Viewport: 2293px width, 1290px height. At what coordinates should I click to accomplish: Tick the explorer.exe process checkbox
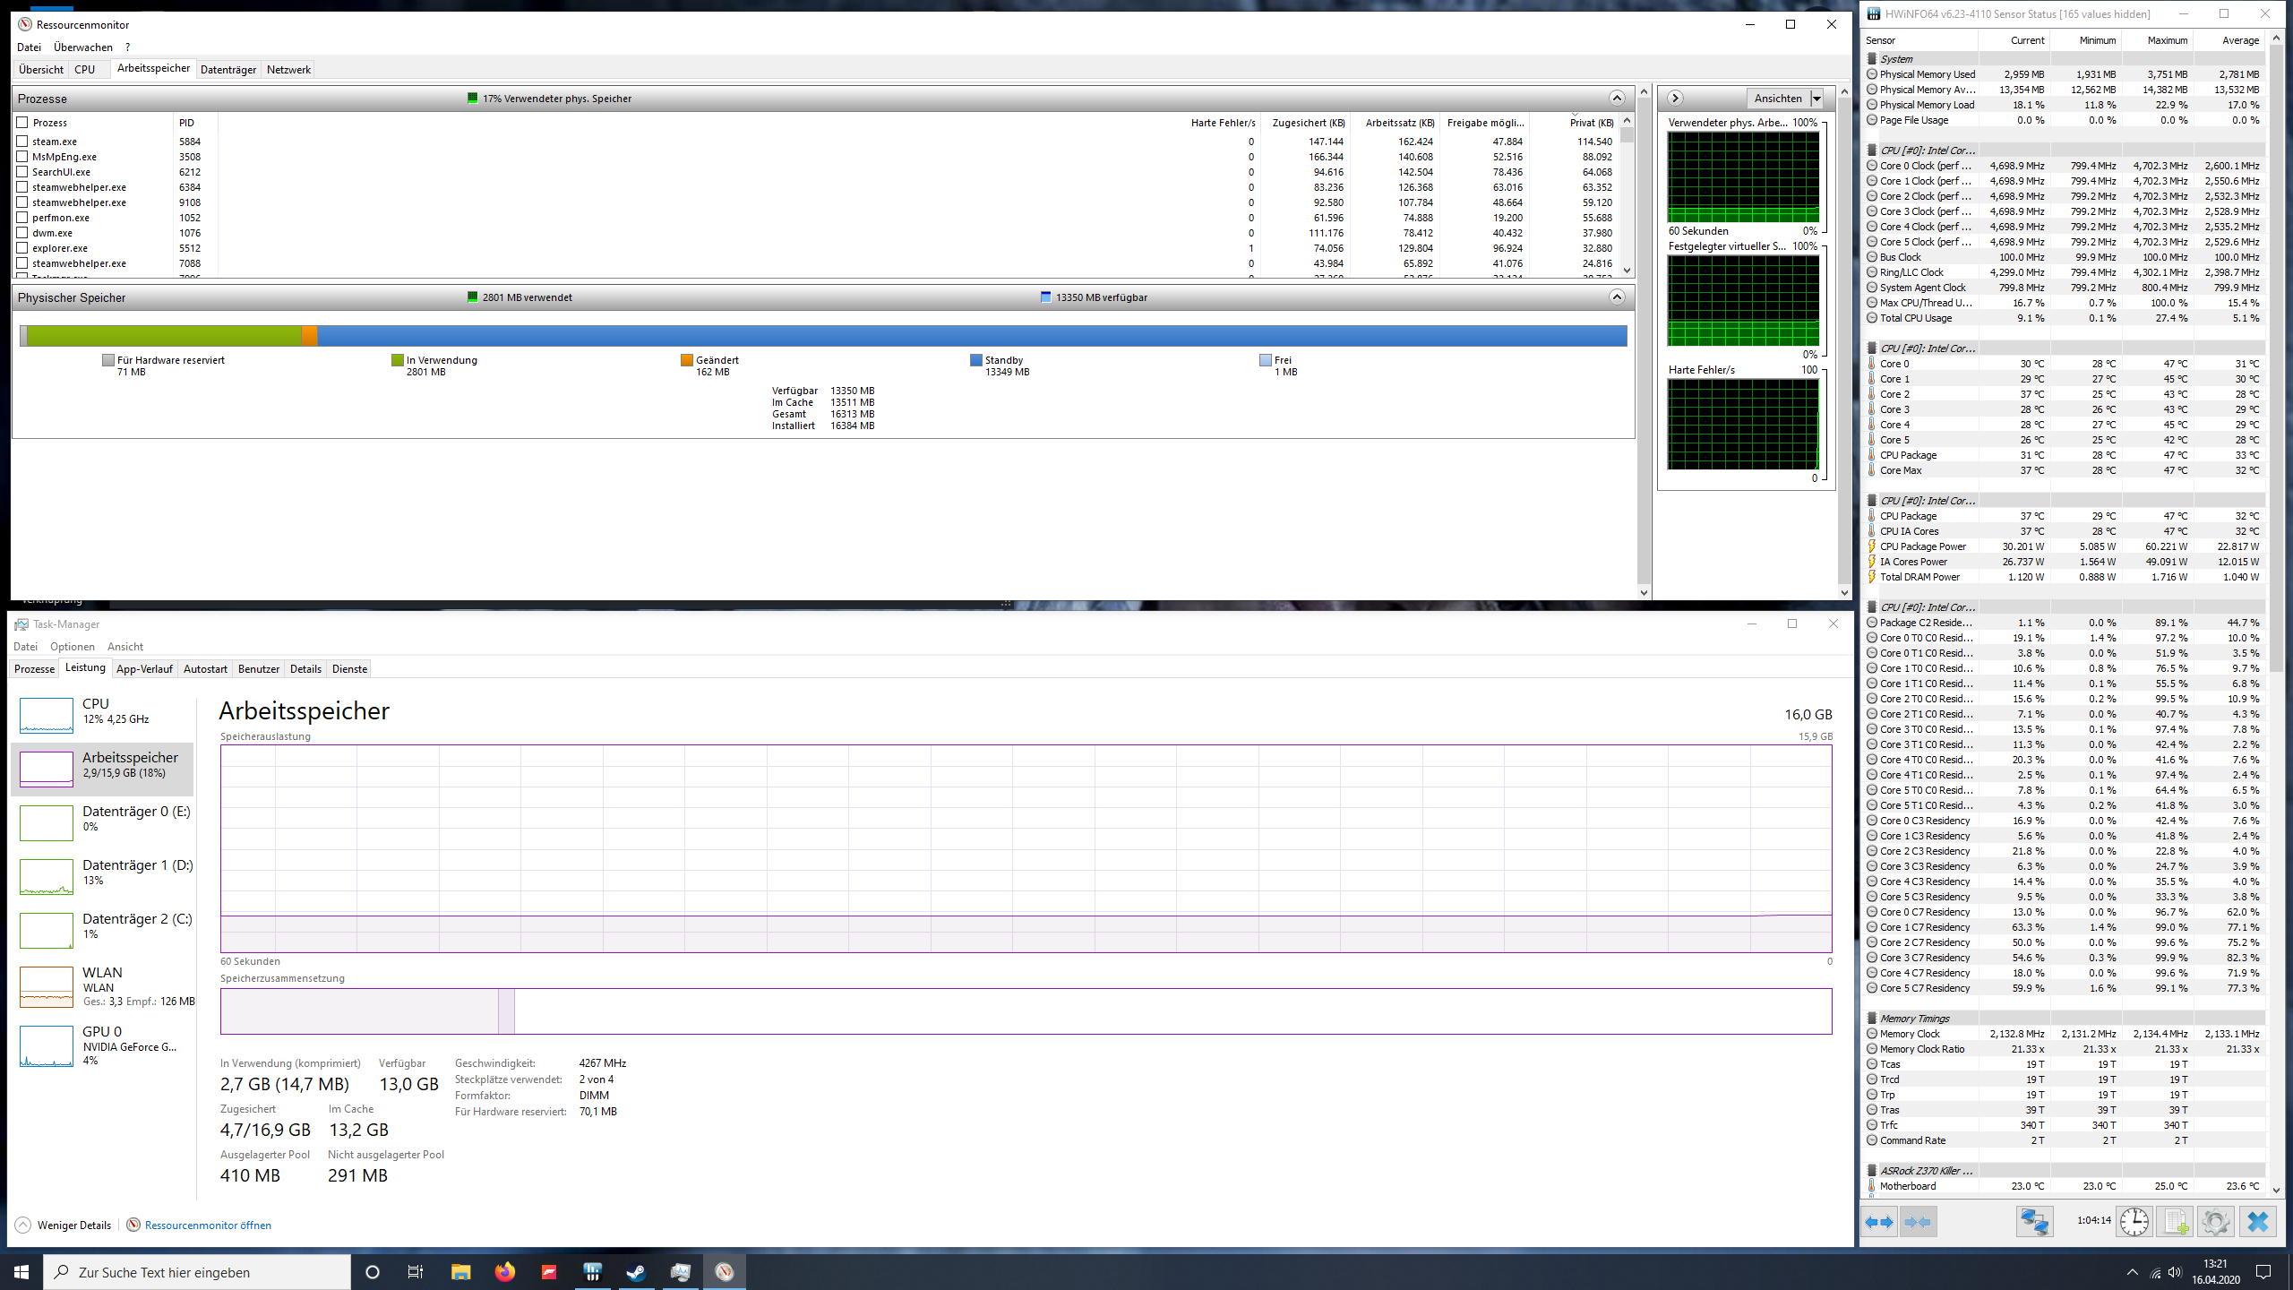coord(22,248)
